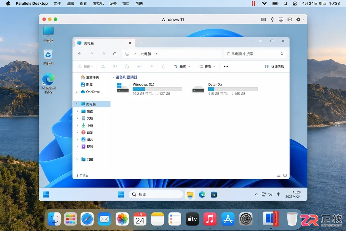Open the 排序 (Sort) dropdown
Viewport: 346px width, 231px height.
182,67
